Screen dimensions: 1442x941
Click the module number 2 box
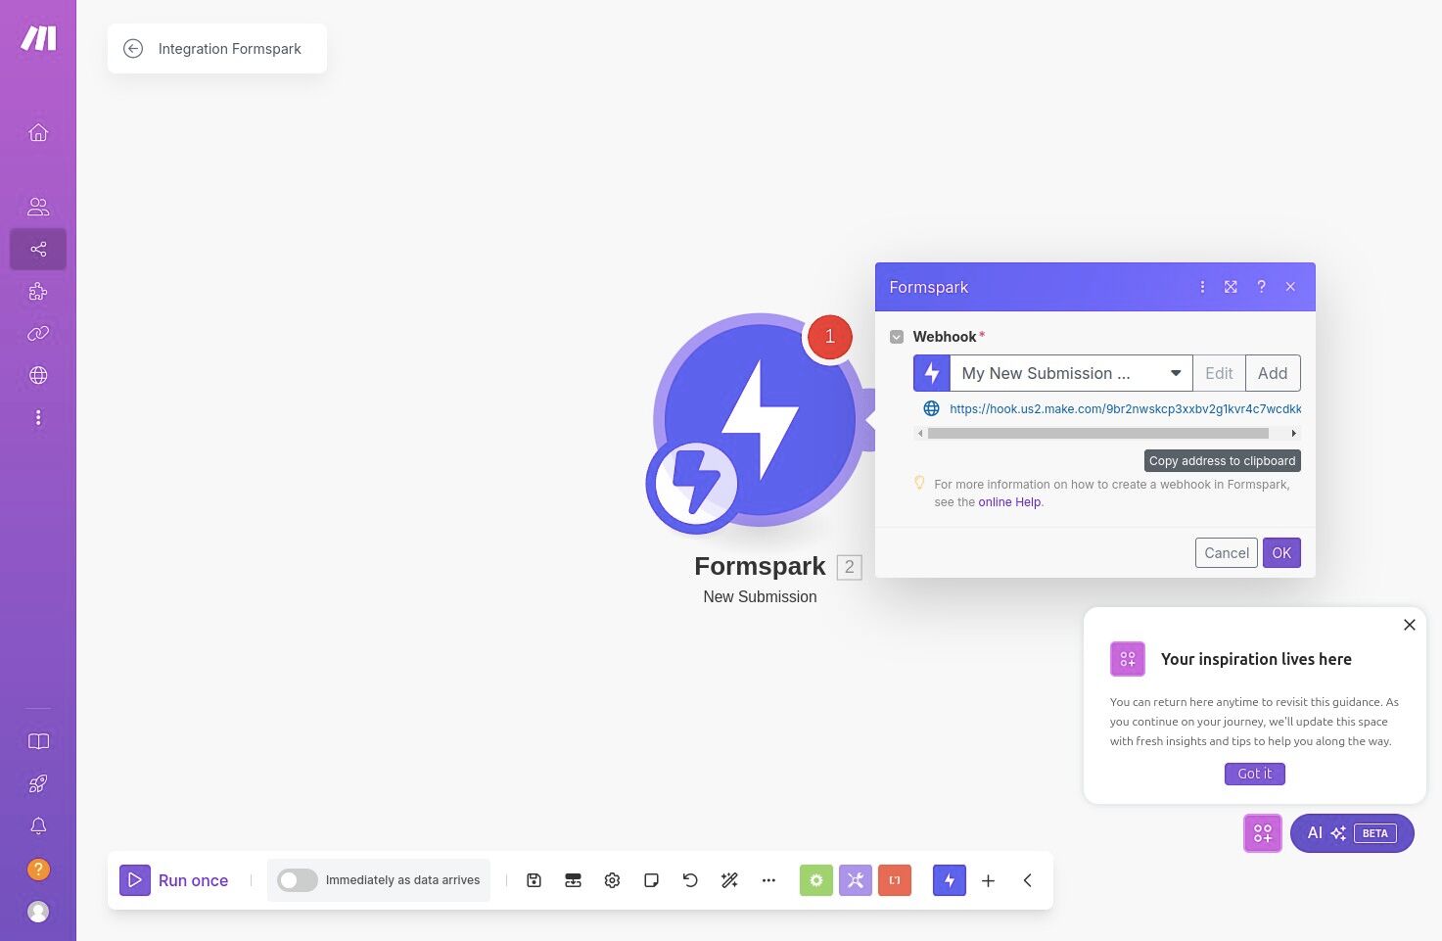coord(849,567)
